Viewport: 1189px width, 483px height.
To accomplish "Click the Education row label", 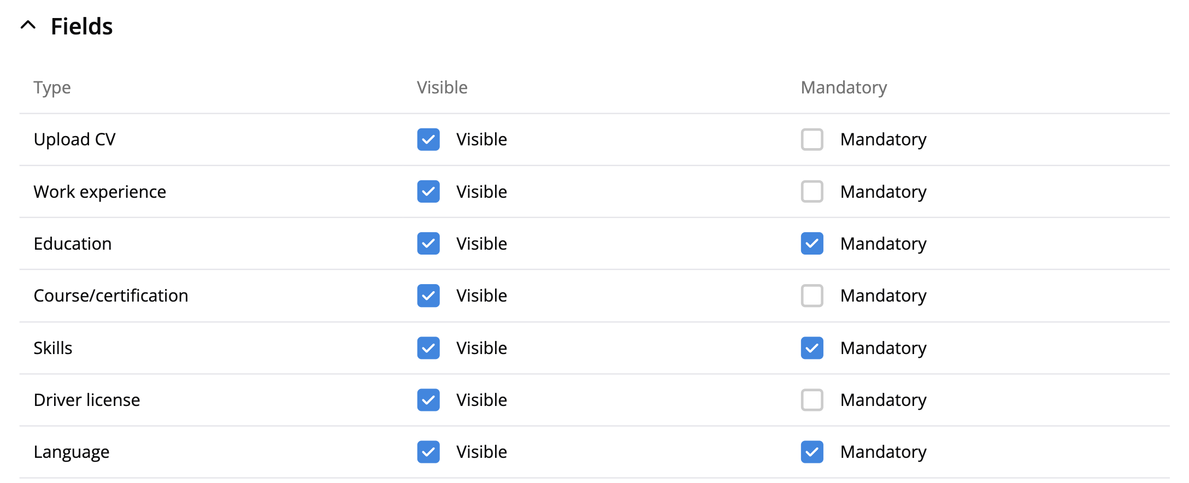I will coord(73,244).
